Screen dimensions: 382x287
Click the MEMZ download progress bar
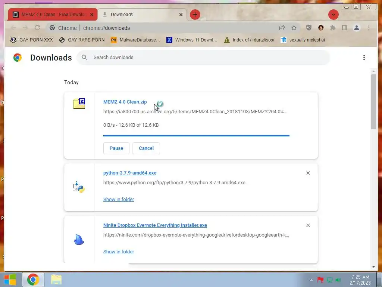[x=196, y=135]
